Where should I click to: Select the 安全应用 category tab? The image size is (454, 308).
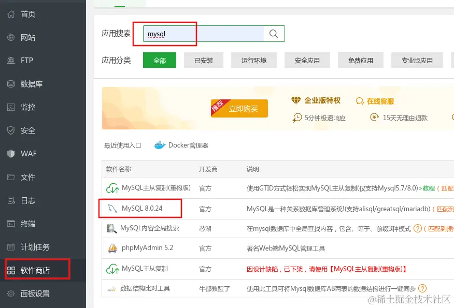point(307,60)
